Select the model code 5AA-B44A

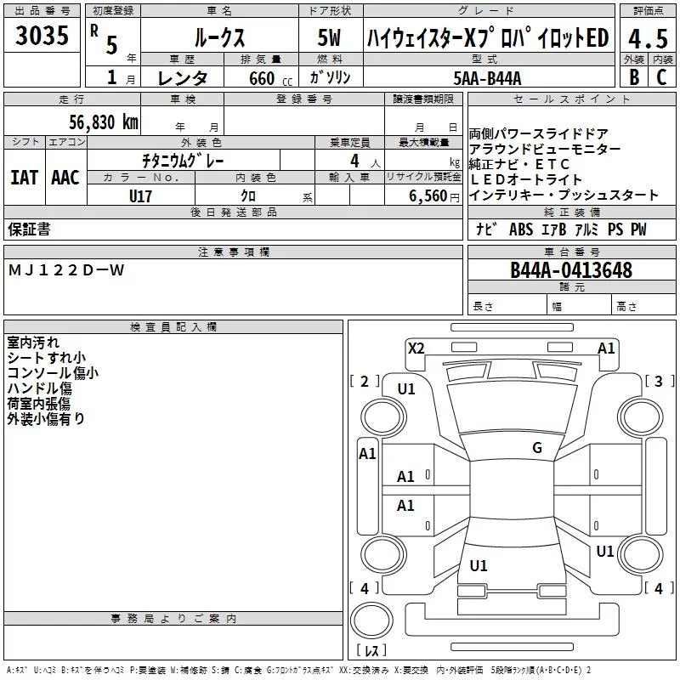(x=487, y=78)
